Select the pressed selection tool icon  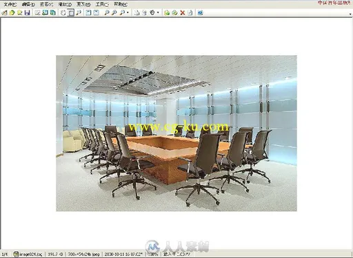pyautogui.click(x=71, y=13)
